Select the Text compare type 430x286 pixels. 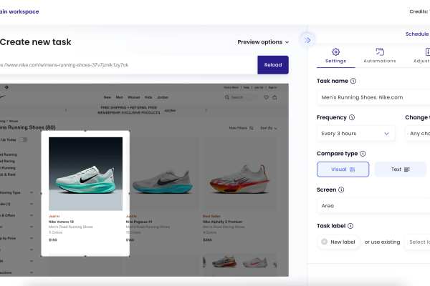tap(400, 169)
